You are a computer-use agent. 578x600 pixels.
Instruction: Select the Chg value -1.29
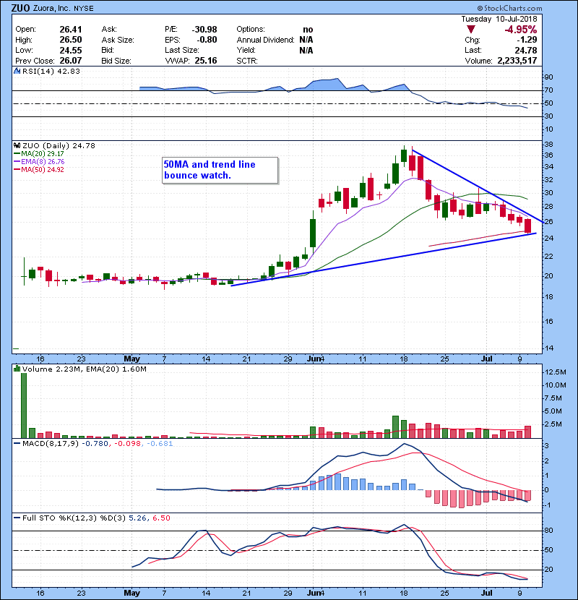(527, 40)
